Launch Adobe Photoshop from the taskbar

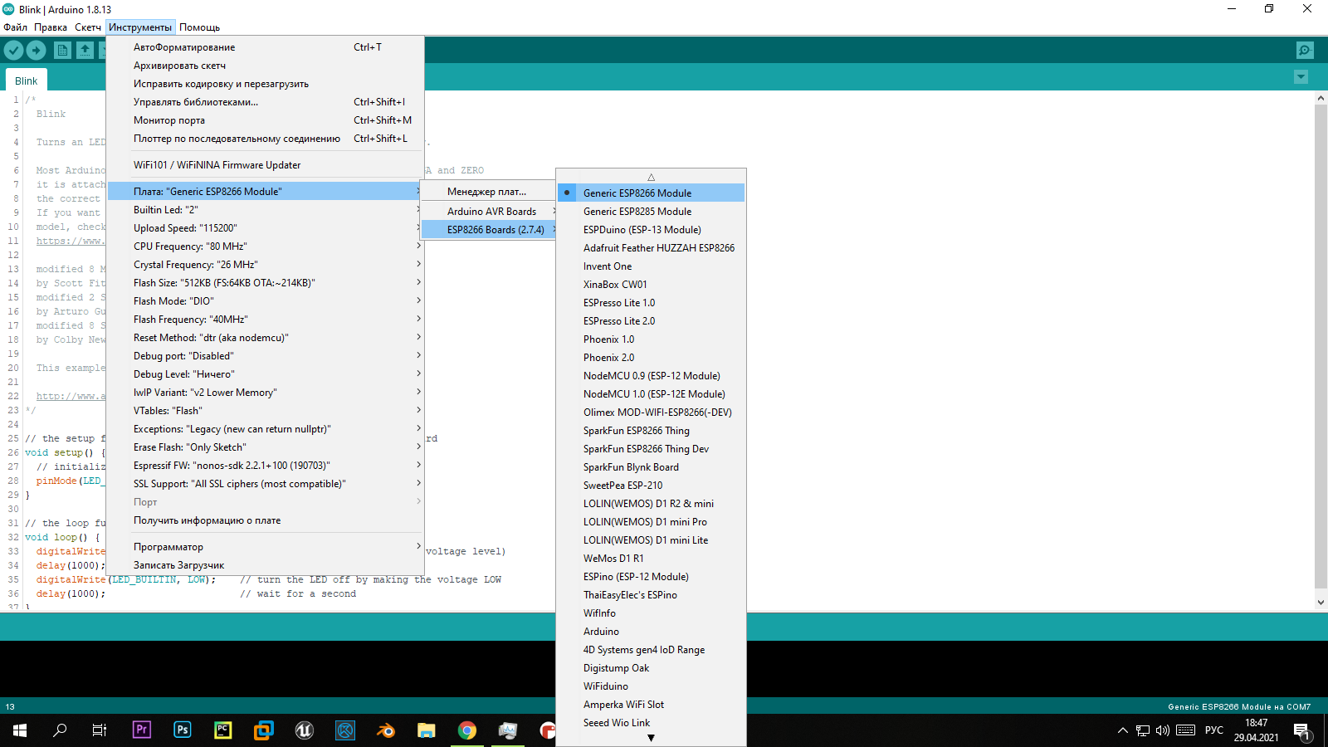[183, 730]
